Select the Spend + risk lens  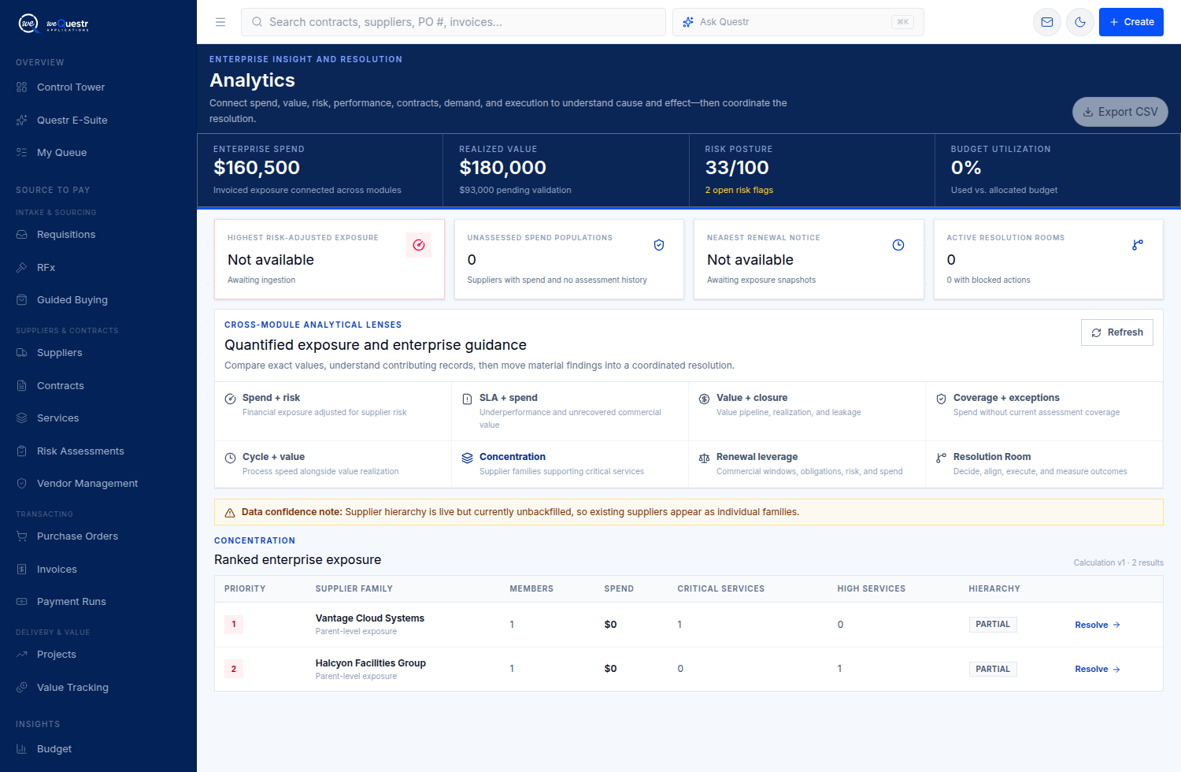[333, 411]
